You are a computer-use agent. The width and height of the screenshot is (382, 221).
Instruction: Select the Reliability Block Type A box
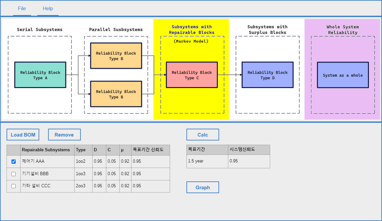[x=40, y=75]
